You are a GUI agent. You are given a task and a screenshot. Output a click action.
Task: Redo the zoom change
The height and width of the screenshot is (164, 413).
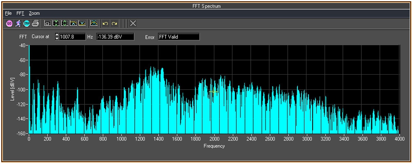click(114, 23)
